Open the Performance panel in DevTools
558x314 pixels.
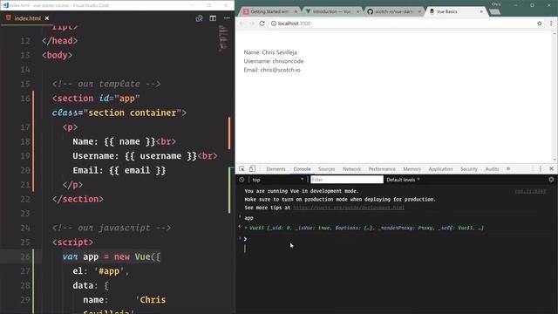click(382, 169)
